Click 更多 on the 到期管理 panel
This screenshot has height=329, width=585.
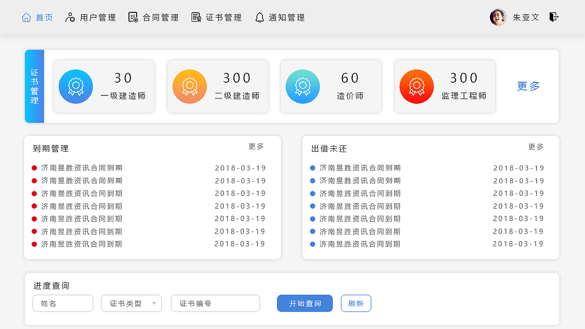[256, 147]
